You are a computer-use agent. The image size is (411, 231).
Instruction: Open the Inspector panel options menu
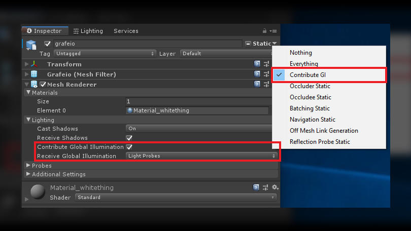click(x=273, y=31)
